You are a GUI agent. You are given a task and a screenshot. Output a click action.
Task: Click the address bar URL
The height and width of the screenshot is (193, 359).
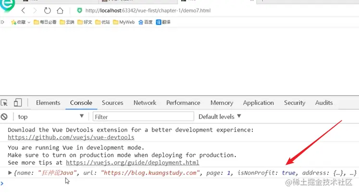click(x=148, y=11)
